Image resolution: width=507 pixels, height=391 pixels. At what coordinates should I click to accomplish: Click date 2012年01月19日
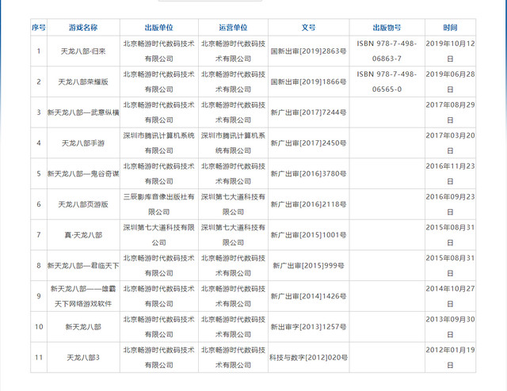[450, 358]
